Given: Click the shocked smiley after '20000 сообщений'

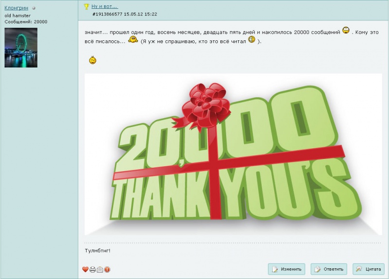Looking at the screenshot, I should [346, 30].
